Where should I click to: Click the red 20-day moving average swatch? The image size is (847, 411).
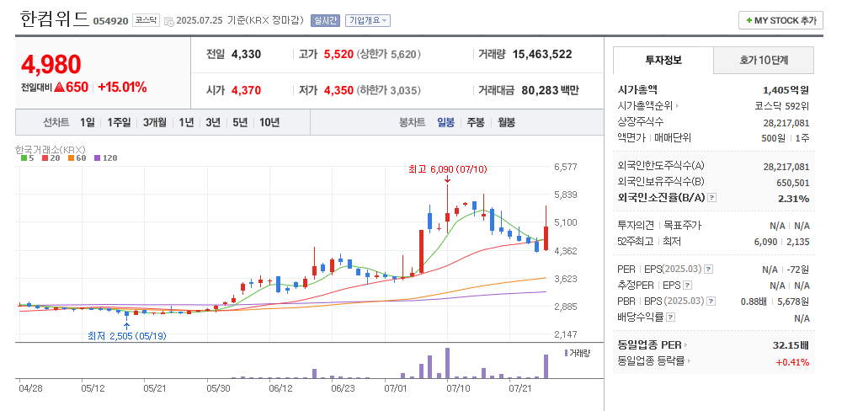pyautogui.click(x=45, y=158)
